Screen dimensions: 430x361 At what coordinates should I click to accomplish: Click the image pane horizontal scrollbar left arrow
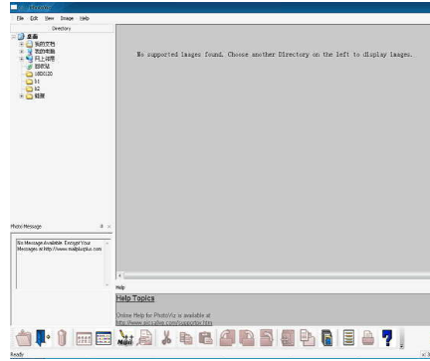point(119,275)
